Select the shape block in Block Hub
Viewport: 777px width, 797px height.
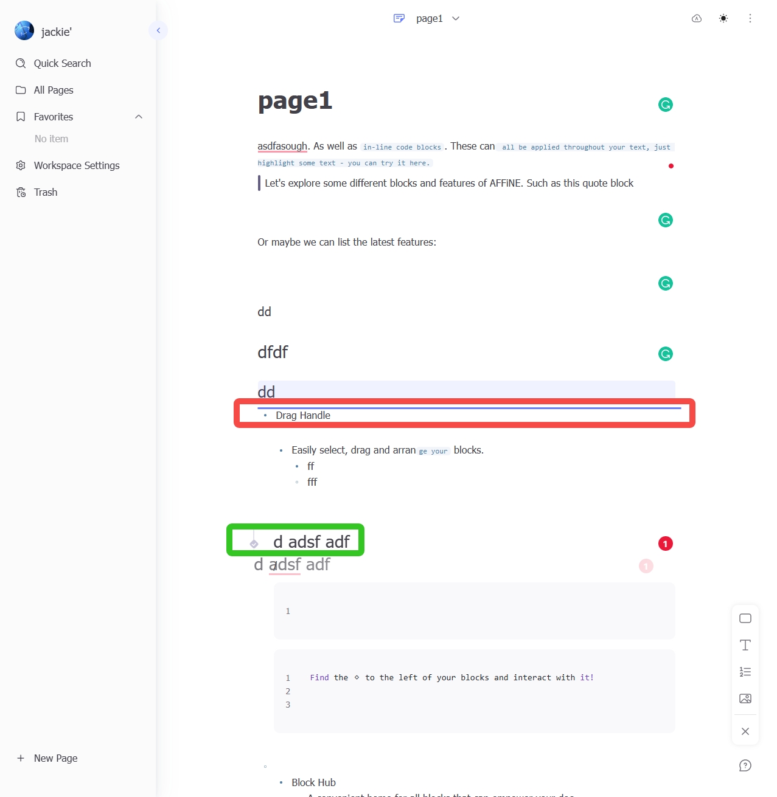[745, 618]
